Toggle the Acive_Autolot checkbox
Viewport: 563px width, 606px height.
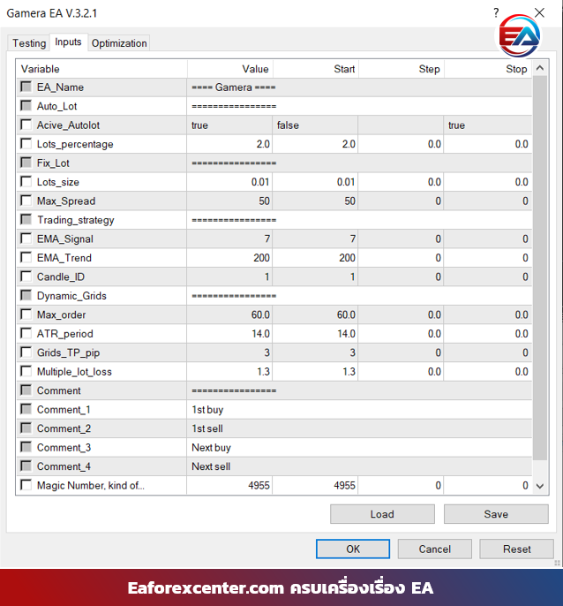(x=26, y=125)
